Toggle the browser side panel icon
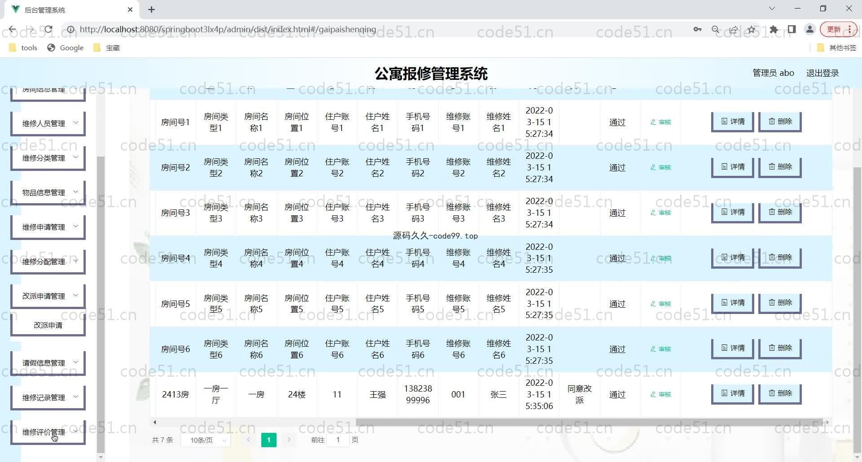This screenshot has width=862, height=462. [x=792, y=30]
